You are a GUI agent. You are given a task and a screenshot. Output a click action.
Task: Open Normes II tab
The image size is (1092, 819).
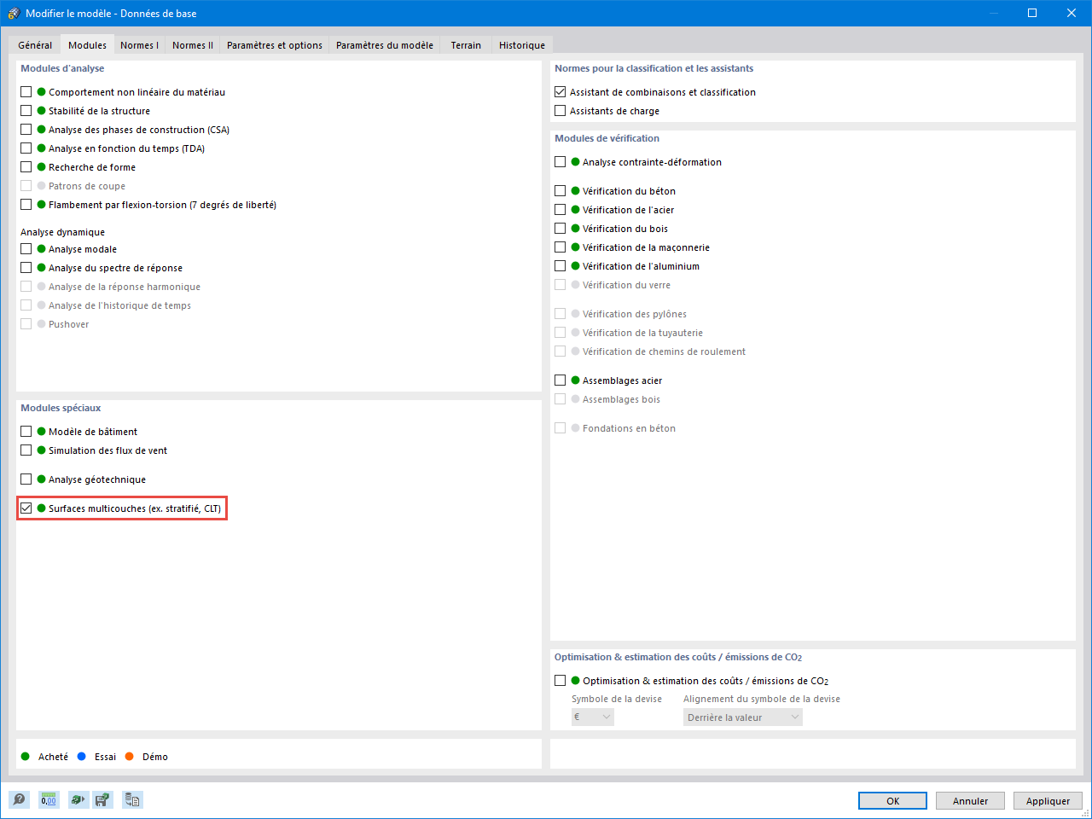[193, 45]
